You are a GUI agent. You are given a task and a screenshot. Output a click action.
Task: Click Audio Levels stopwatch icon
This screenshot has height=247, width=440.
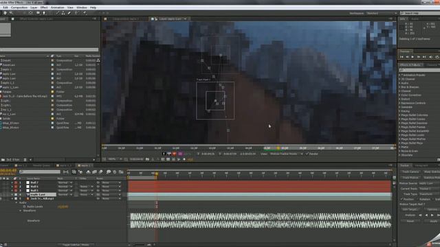coord(25,207)
